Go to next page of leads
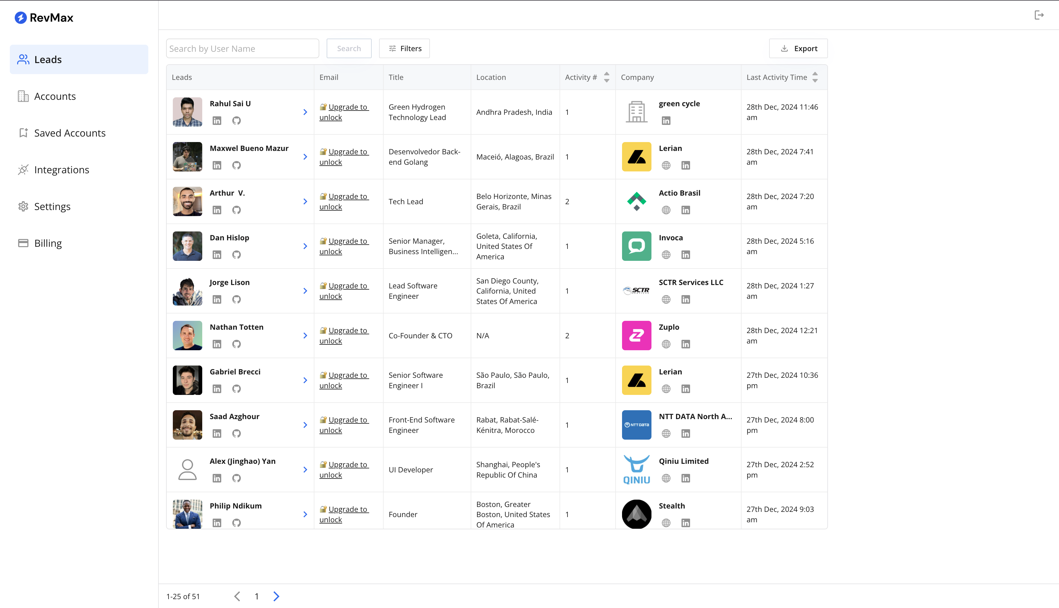Screen dimensions: 1059x608 click(276, 596)
